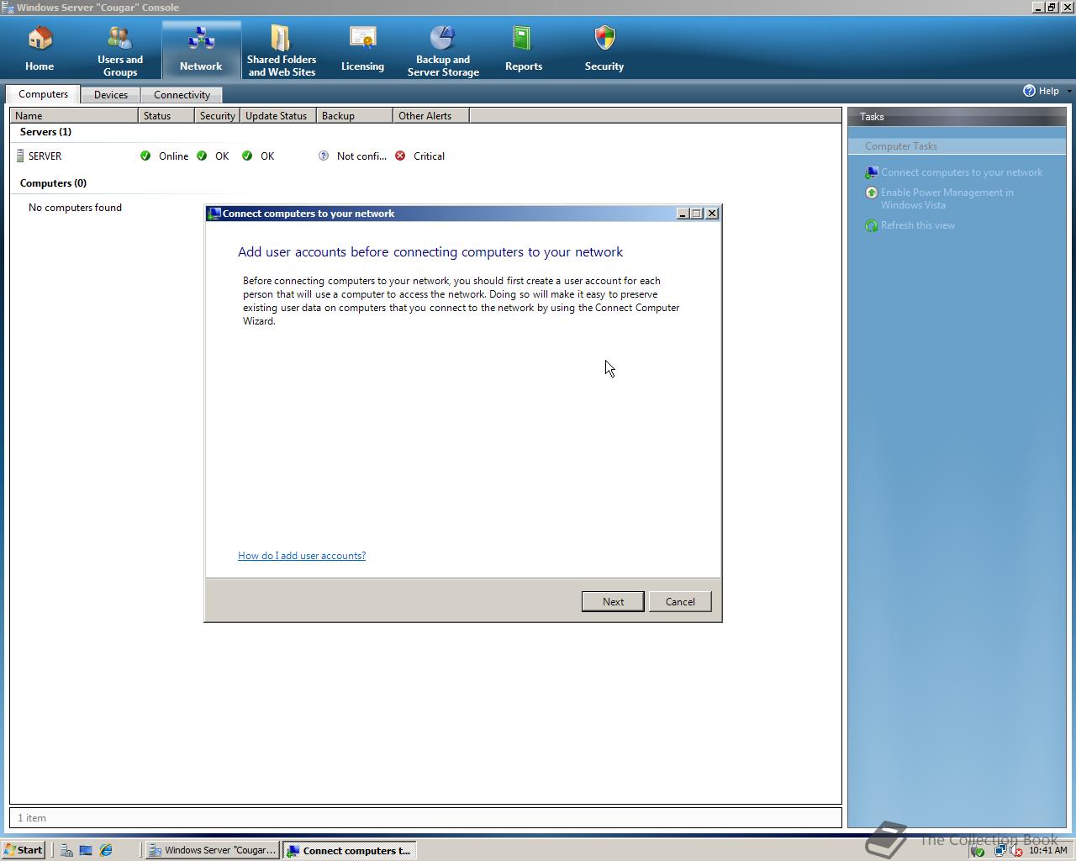Open Users and Groups section
Viewport: 1076px width, 861px height.
point(120,50)
